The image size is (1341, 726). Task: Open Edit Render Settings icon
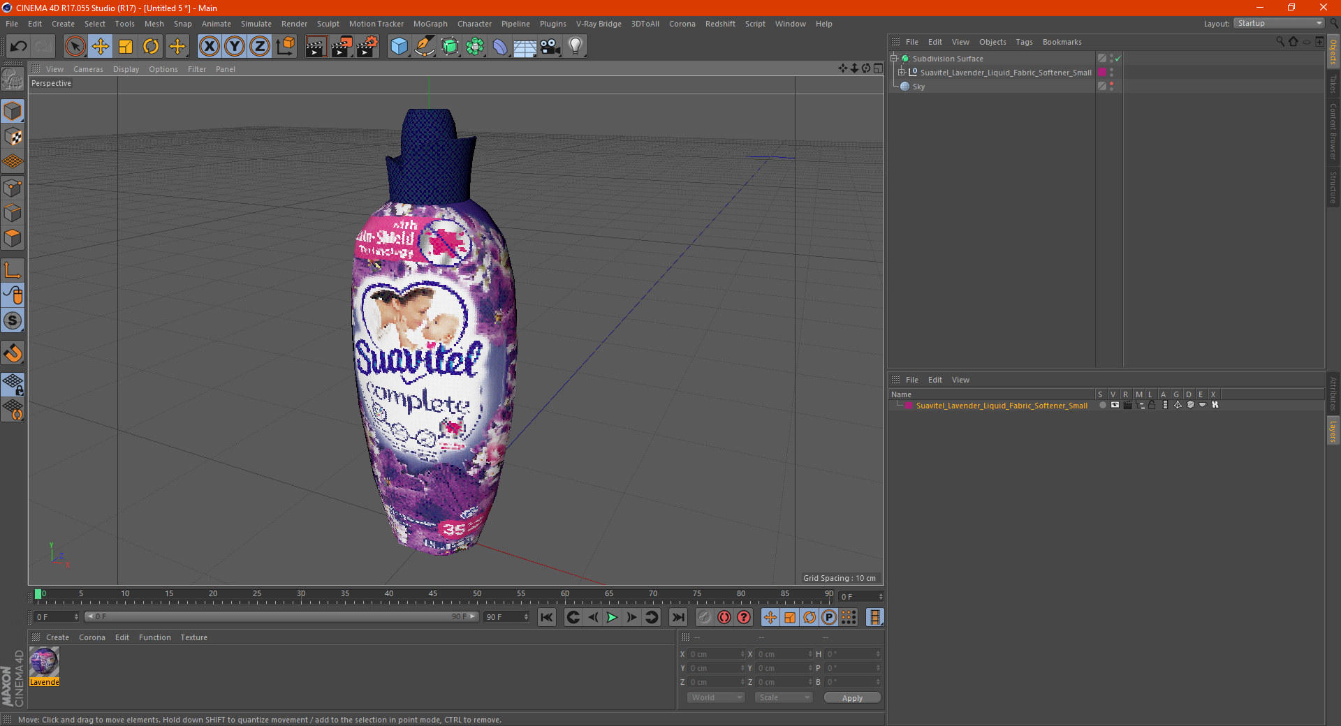(x=367, y=47)
